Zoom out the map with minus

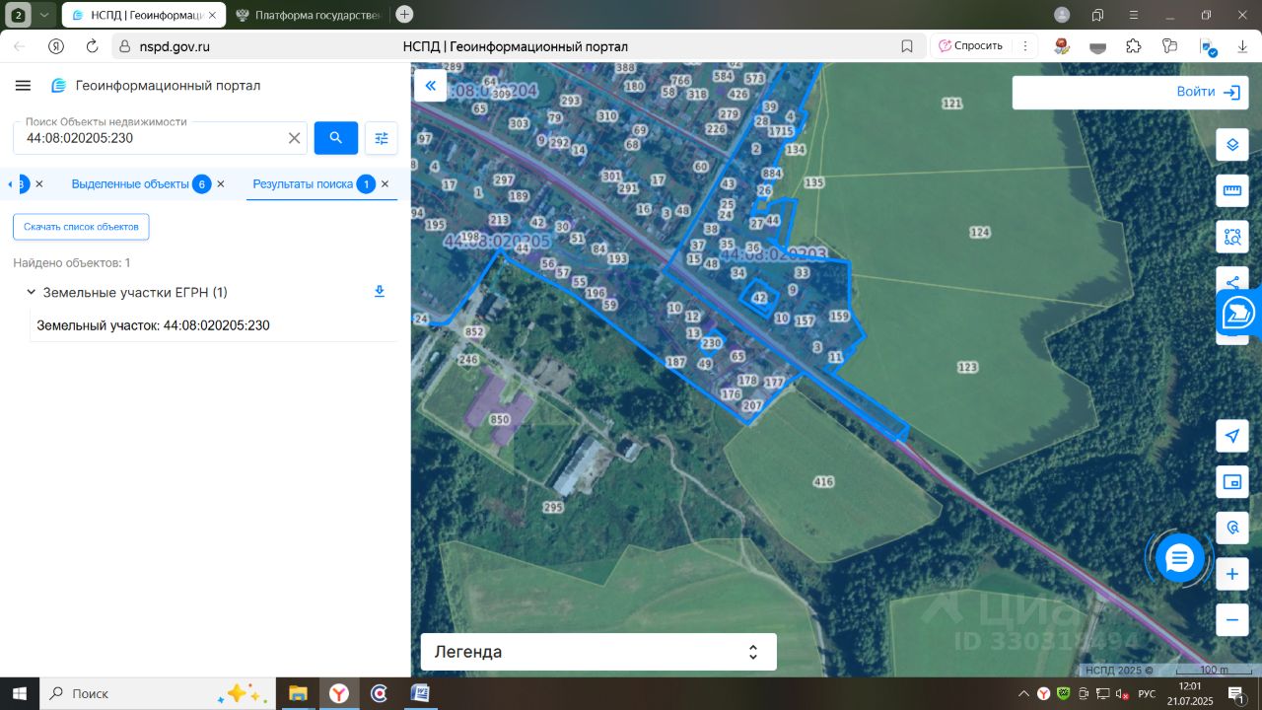tap(1232, 619)
